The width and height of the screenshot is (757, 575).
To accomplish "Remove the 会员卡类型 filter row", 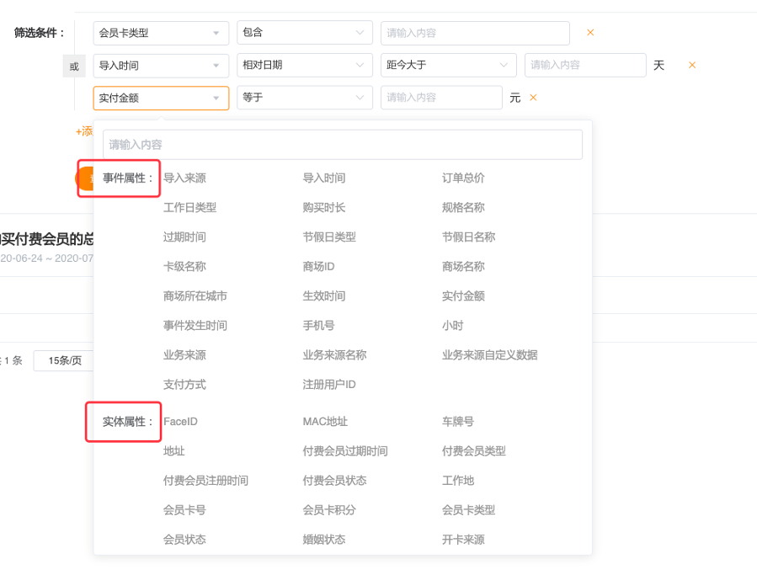I will 590,33.
